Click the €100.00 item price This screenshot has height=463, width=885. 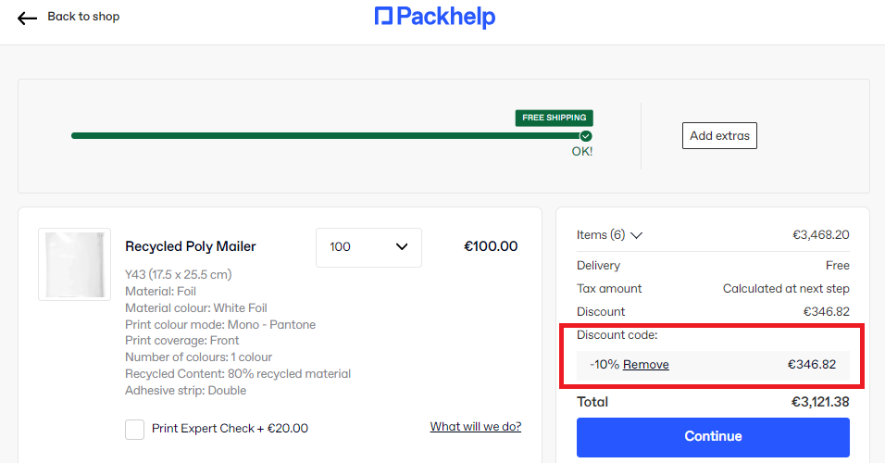tap(491, 246)
